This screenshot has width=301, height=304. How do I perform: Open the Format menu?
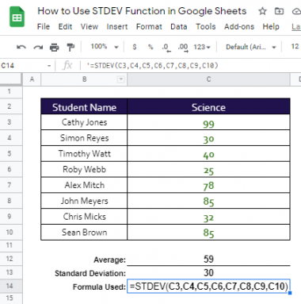coord(149,27)
